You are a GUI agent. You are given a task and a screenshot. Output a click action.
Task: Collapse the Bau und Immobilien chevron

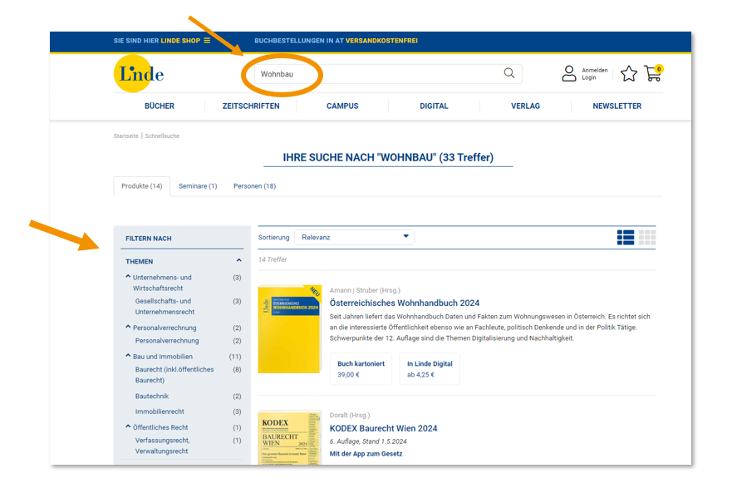point(128,355)
